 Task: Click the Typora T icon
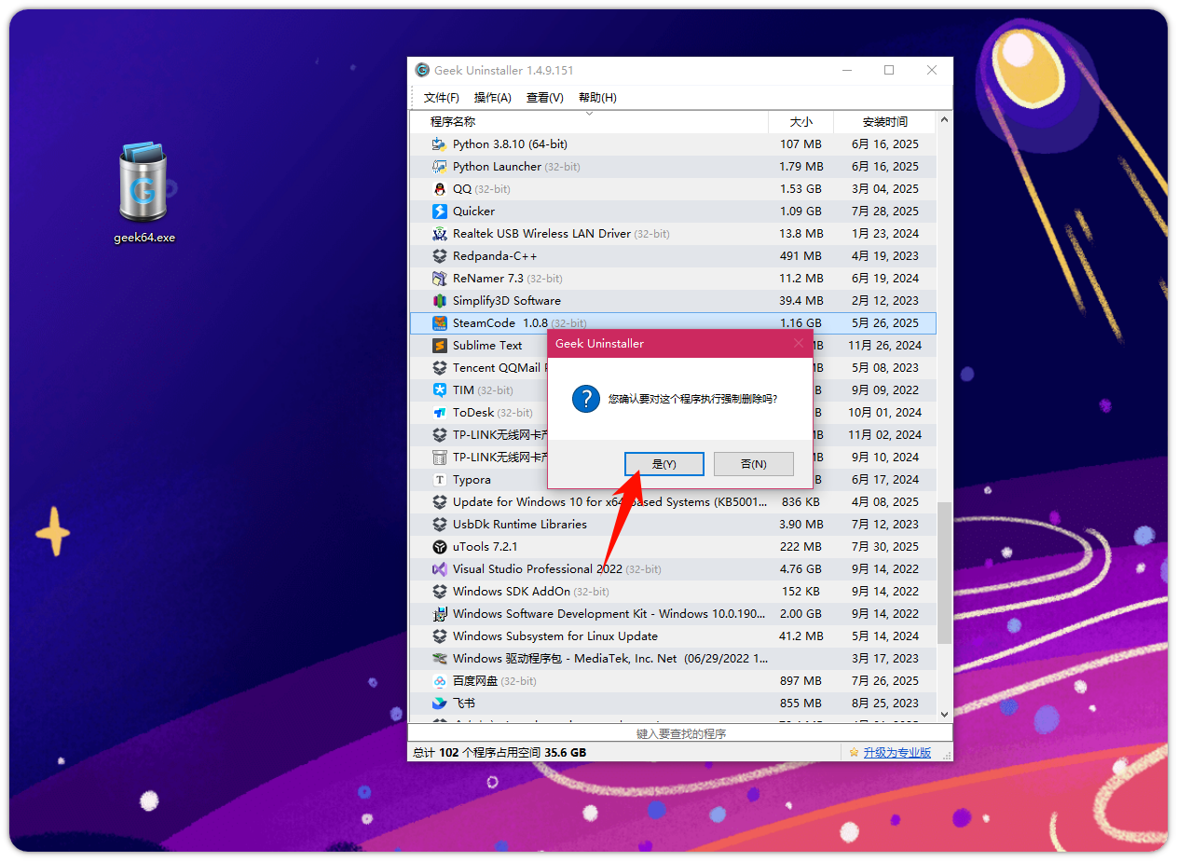pos(440,480)
